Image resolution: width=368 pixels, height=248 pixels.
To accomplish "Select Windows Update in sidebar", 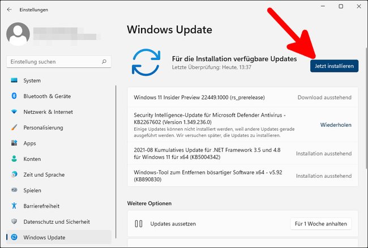I will [59, 237].
